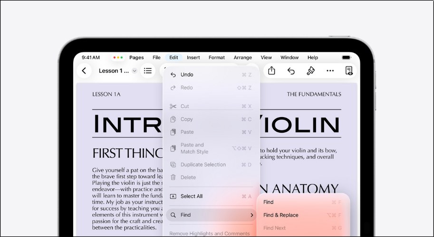Expand the Find submenu
Screen dimensions: 434x237
pyautogui.click(x=211, y=215)
